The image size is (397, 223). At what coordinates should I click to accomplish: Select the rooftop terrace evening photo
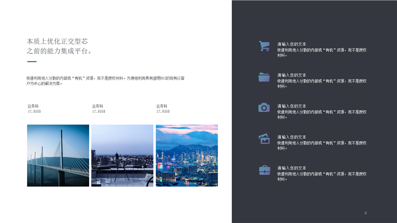tap(122, 155)
